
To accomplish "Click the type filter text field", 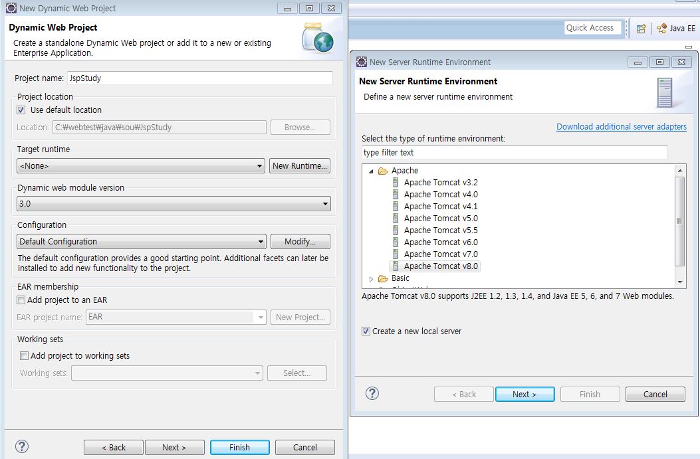I will (515, 153).
